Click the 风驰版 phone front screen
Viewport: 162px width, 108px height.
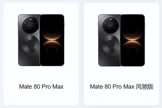click(x=132, y=40)
